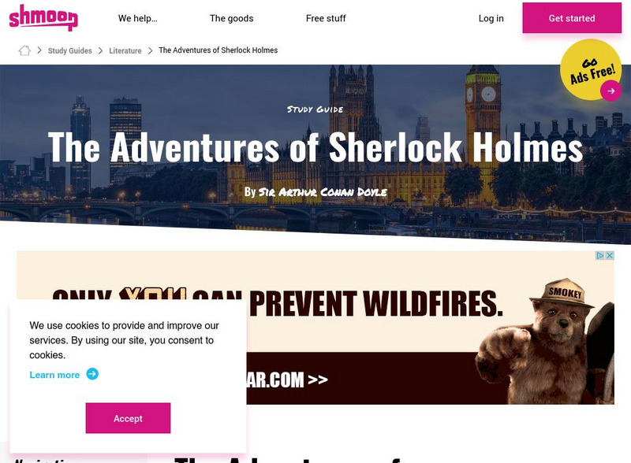The width and height of the screenshot is (631, 463).
Task: Click the chevron before Study Guides breadcrumb
Action: 39,50
